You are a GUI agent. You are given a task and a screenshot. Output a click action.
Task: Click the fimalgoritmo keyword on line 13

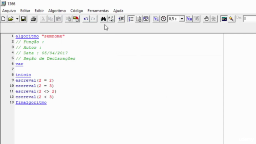tap(31, 102)
